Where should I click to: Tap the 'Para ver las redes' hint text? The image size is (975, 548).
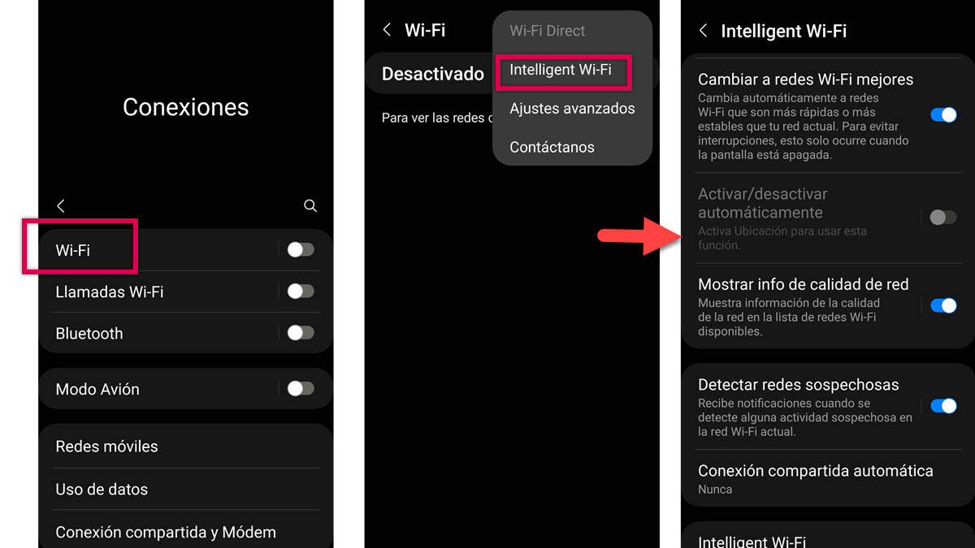[437, 118]
